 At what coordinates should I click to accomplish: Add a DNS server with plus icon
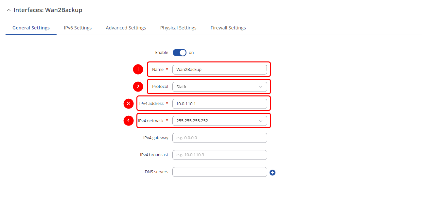(x=273, y=172)
